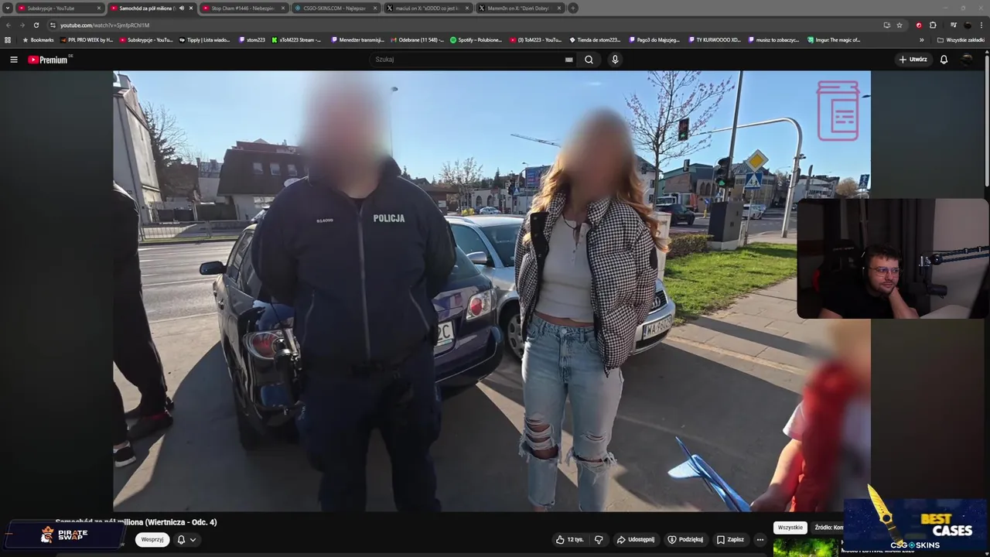Screen dimensions: 990x557
Task: Reload the YouTube page
Action: coord(36,25)
